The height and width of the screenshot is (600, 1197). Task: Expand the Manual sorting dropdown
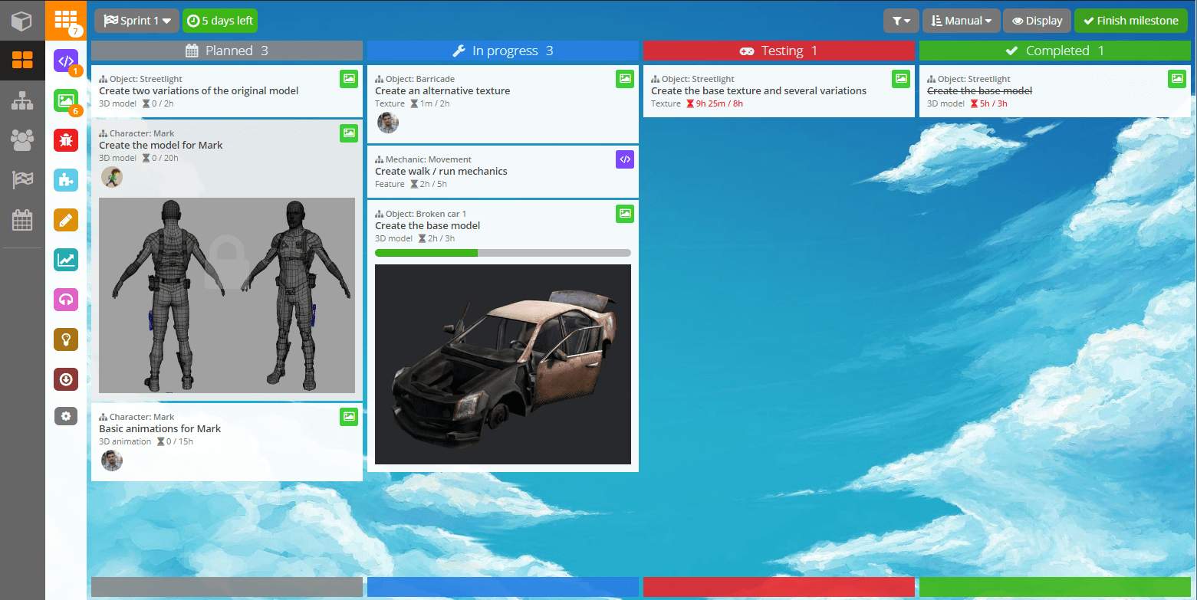click(961, 21)
